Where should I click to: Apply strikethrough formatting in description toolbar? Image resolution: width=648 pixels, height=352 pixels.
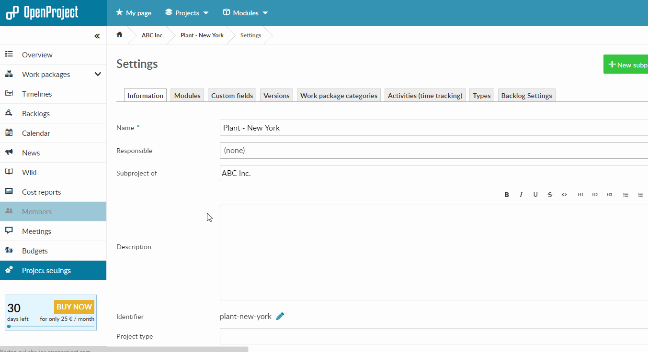point(550,195)
